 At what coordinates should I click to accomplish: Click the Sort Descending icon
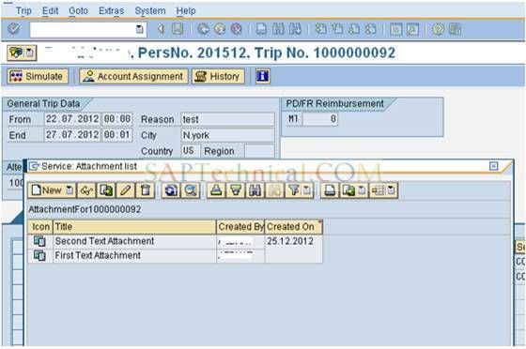(236, 190)
